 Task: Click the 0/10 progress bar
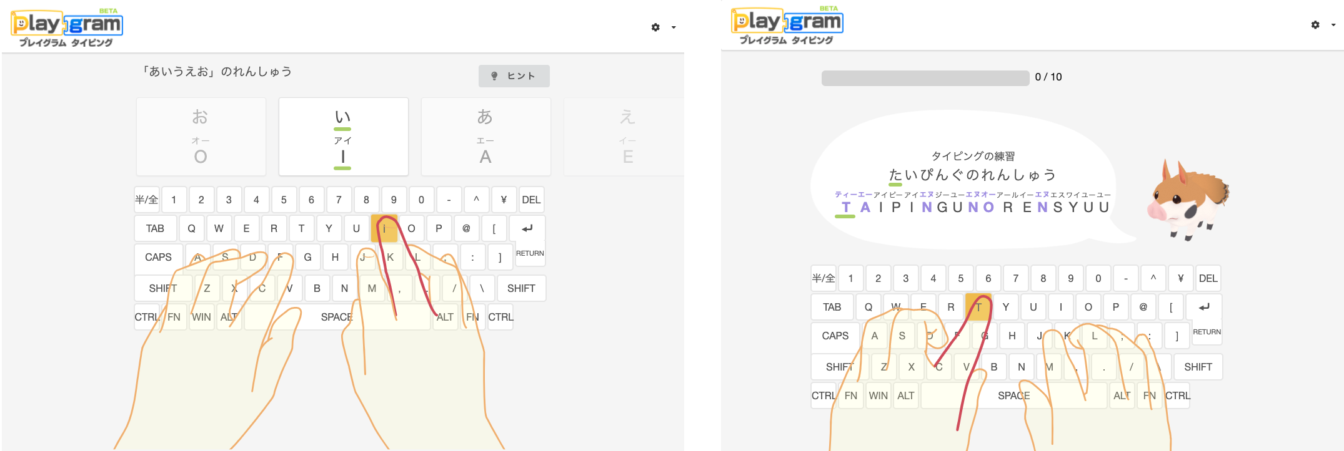(x=925, y=77)
